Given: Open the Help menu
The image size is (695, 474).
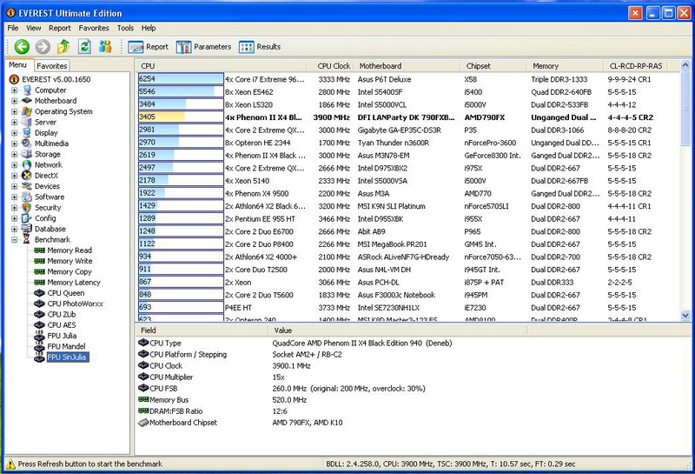Looking at the screenshot, I should 149,28.
